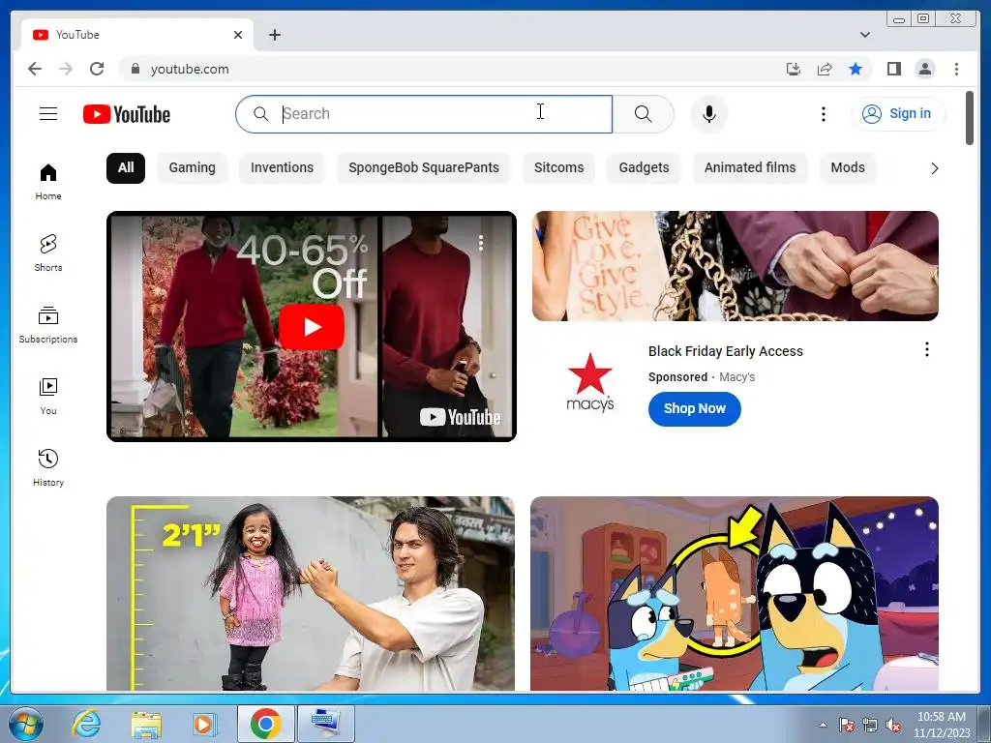Start voice search with microphone icon

tap(709, 114)
